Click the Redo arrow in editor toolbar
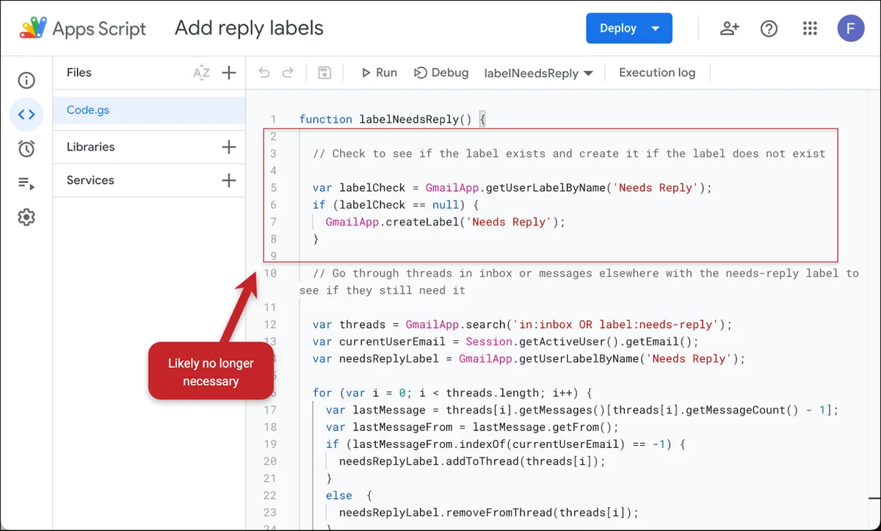 tap(288, 73)
